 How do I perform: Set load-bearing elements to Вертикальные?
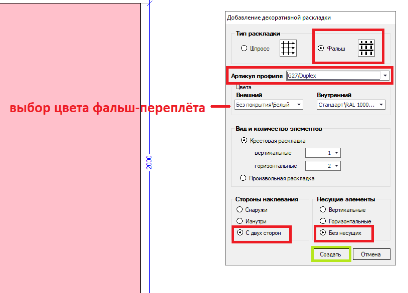pos(323,210)
